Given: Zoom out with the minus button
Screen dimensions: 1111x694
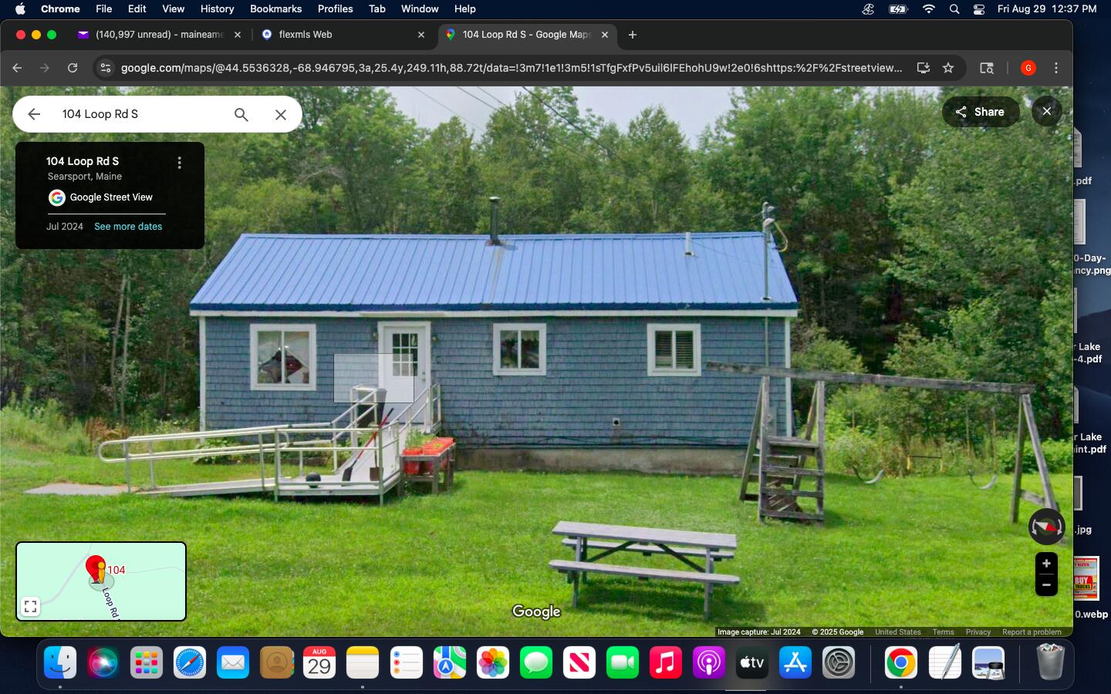Looking at the screenshot, I should point(1046,585).
